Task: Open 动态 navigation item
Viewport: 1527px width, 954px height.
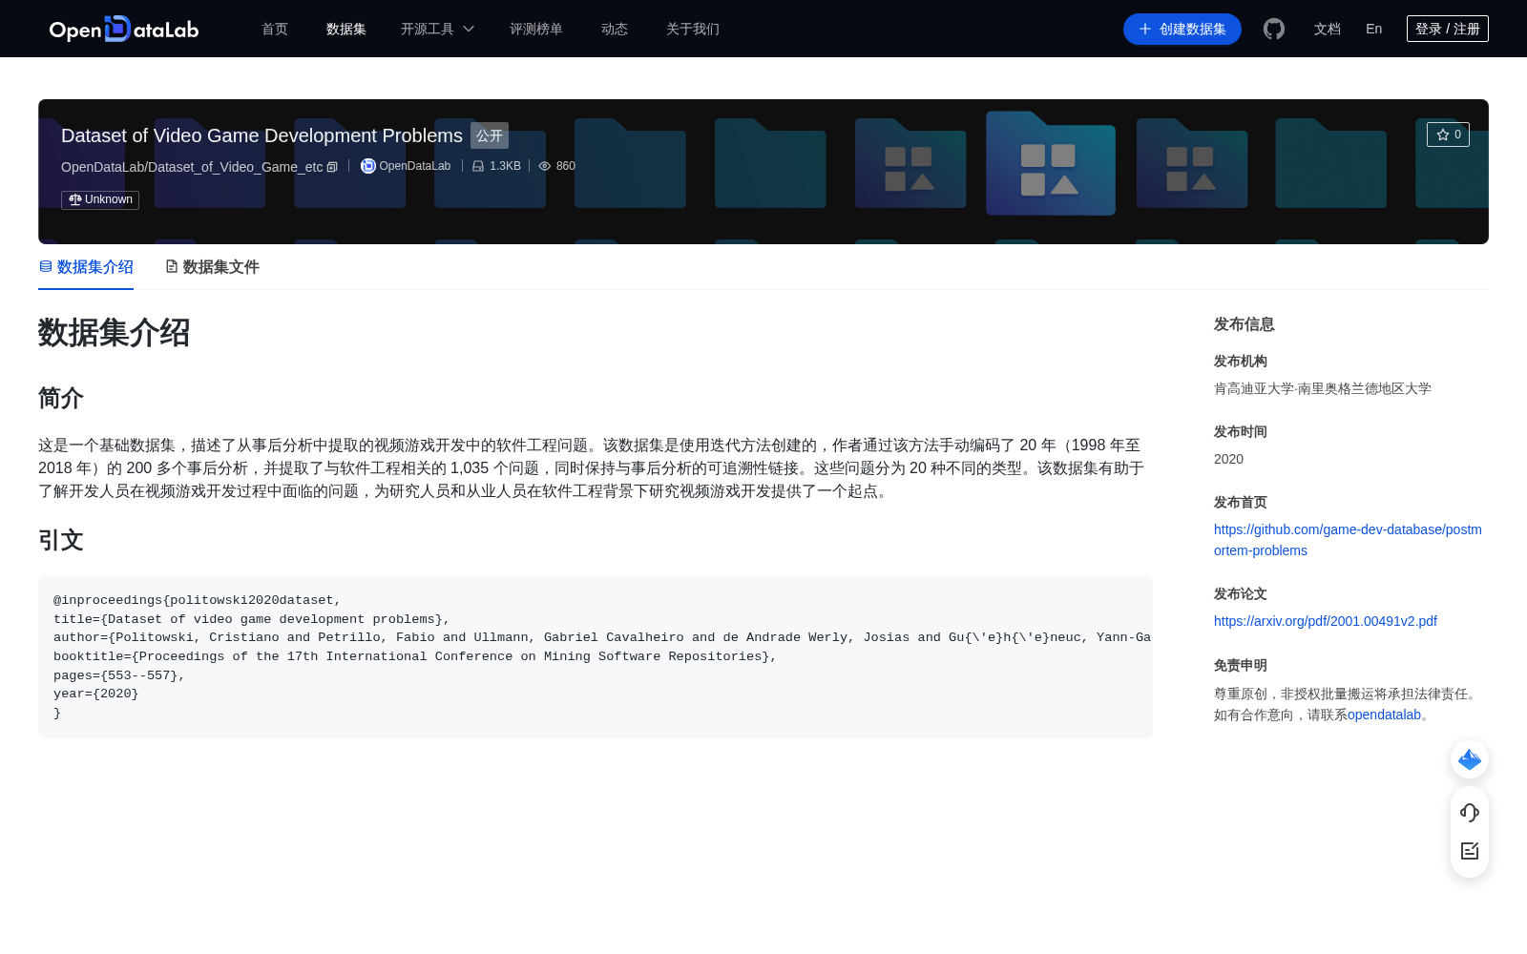Action: 615,29
